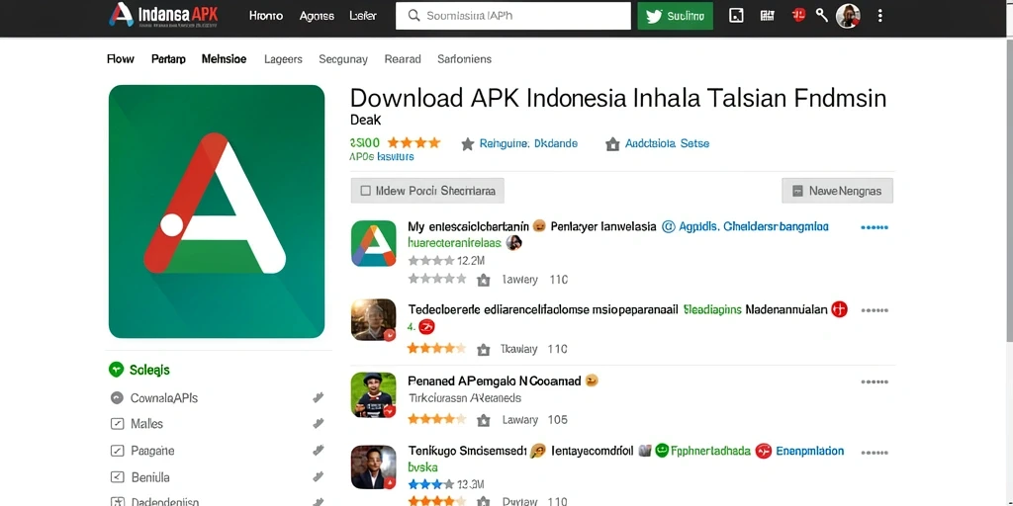Viewport: 1013px width, 506px height.
Task: Click the Renguine: Dkdande link
Action: tap(528, 143)
